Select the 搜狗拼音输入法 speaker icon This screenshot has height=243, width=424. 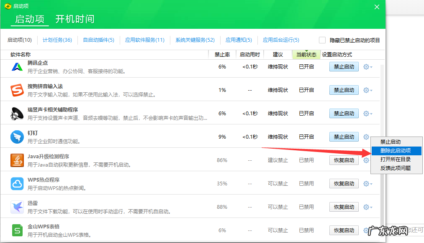(17, 90)
